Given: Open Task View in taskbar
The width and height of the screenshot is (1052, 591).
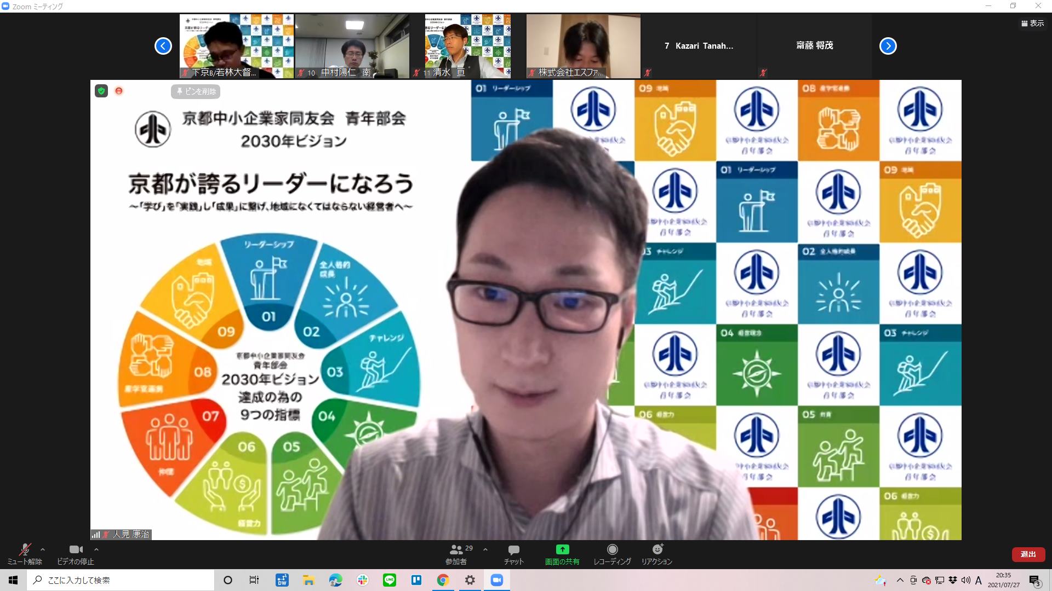Looking at the screenshot, I should [254, 580].
